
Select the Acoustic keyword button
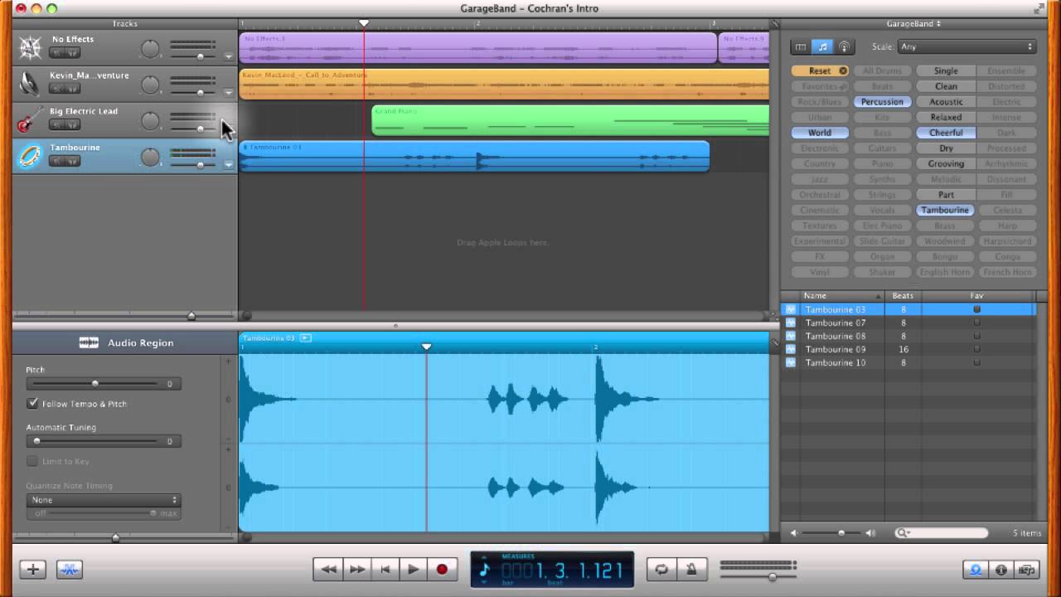(x=946, y=102)
